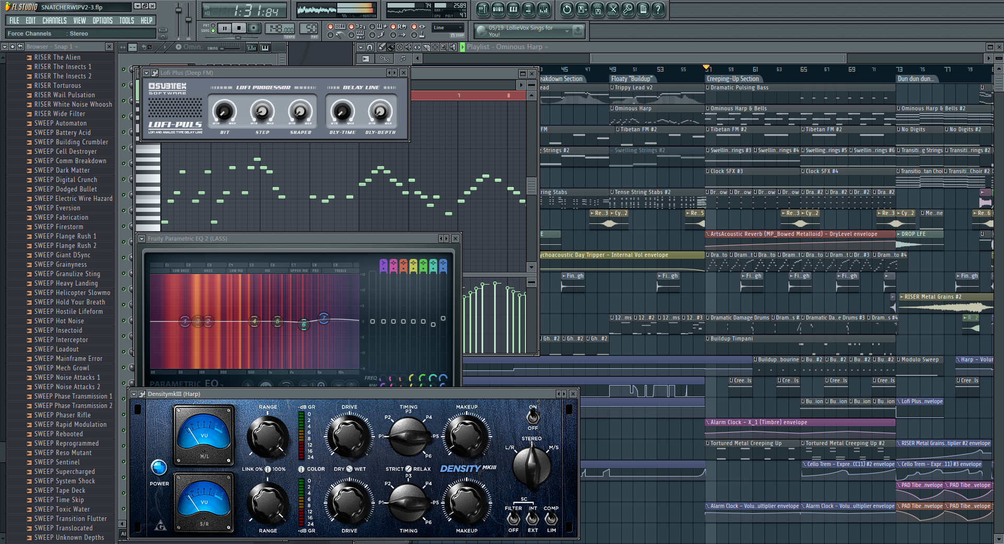This screenshot has height=544, width=1004.
Task: Open the CHANNELS menu
Action: [54, 20]
